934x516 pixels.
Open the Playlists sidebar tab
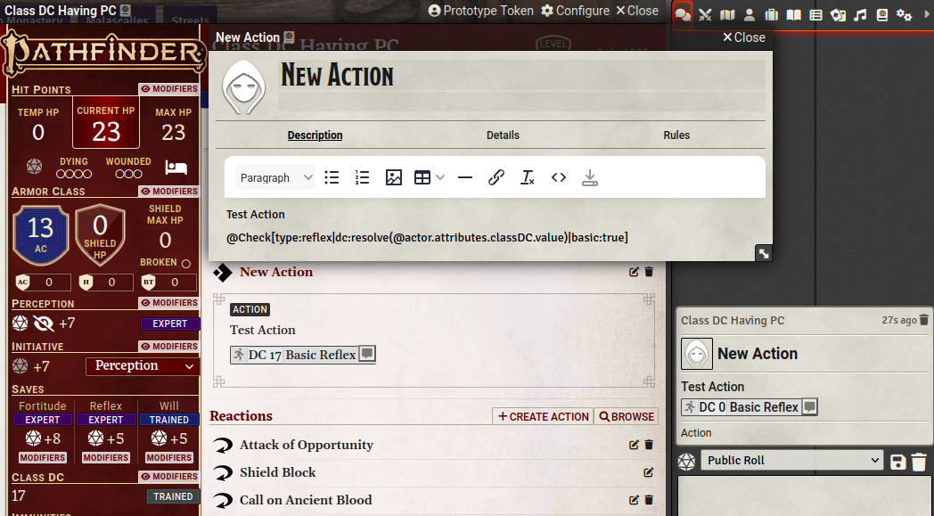[x=862, y=15]
